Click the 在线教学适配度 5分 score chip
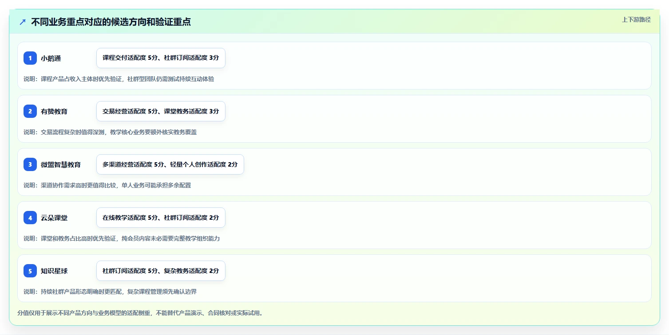The image size is (669, 335). coord(161,218)
